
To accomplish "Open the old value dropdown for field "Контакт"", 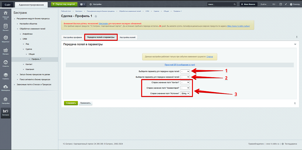I will (x=185, y=82).
